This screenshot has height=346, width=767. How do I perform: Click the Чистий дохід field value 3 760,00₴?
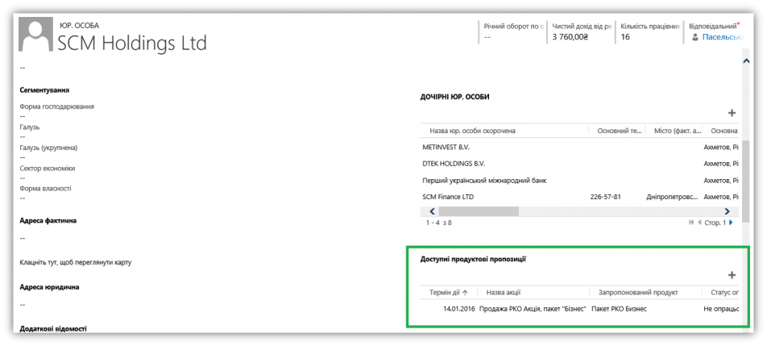(570, 37)
